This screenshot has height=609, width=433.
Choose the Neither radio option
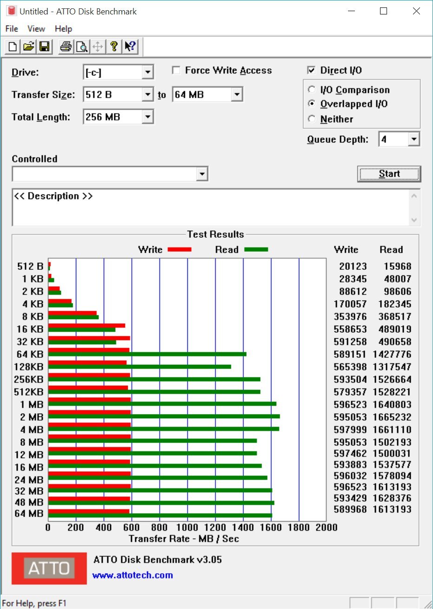pos(312,119)
